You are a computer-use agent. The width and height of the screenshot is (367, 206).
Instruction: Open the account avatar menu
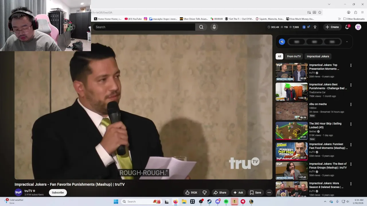[358, 27]
